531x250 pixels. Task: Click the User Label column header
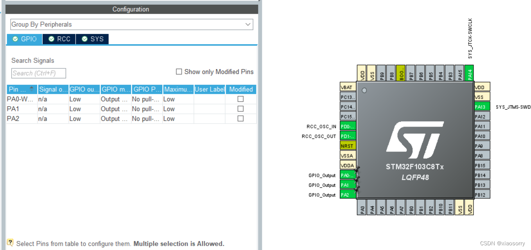click(210, 89)
